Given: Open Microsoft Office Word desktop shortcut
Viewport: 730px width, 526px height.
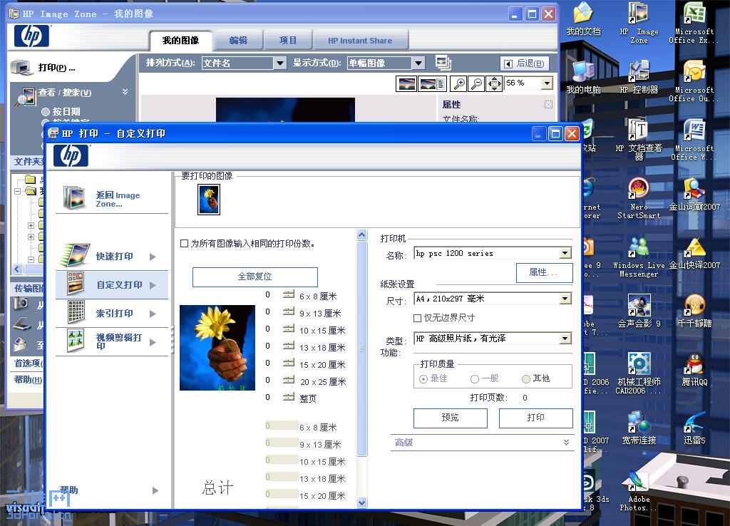Looking at the screenshot, I should click(x=694, y=139).
